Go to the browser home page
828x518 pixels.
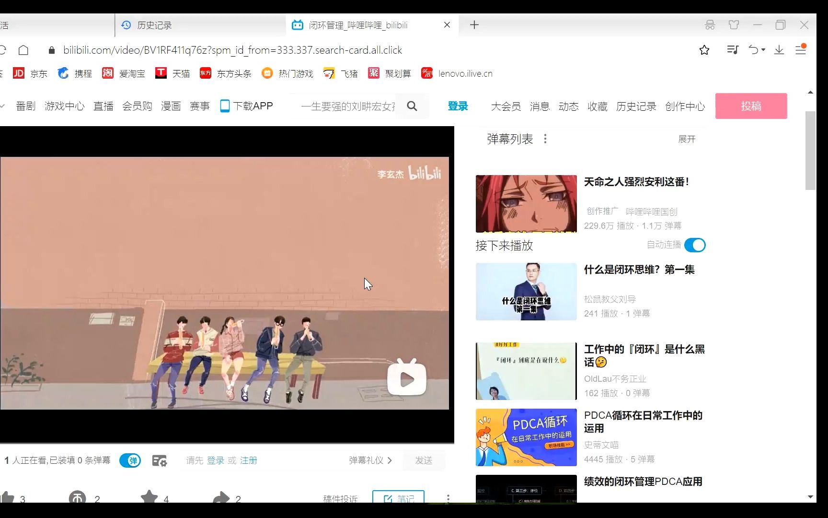[x=23, y=50]
